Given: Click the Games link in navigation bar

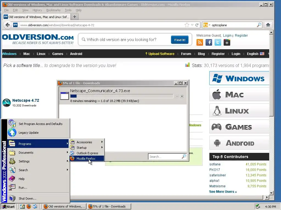Looking at the screenshot, I should point(58,54).
